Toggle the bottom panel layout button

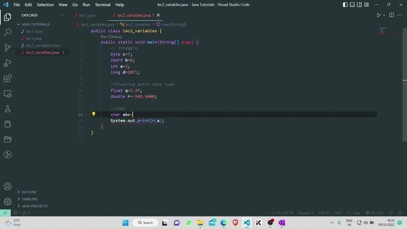[x=352, y=4]
